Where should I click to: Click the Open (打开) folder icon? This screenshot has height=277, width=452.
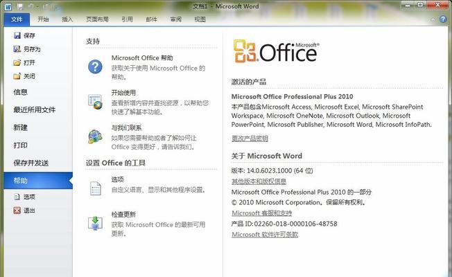pyautogui.click(x=17, y=62)
